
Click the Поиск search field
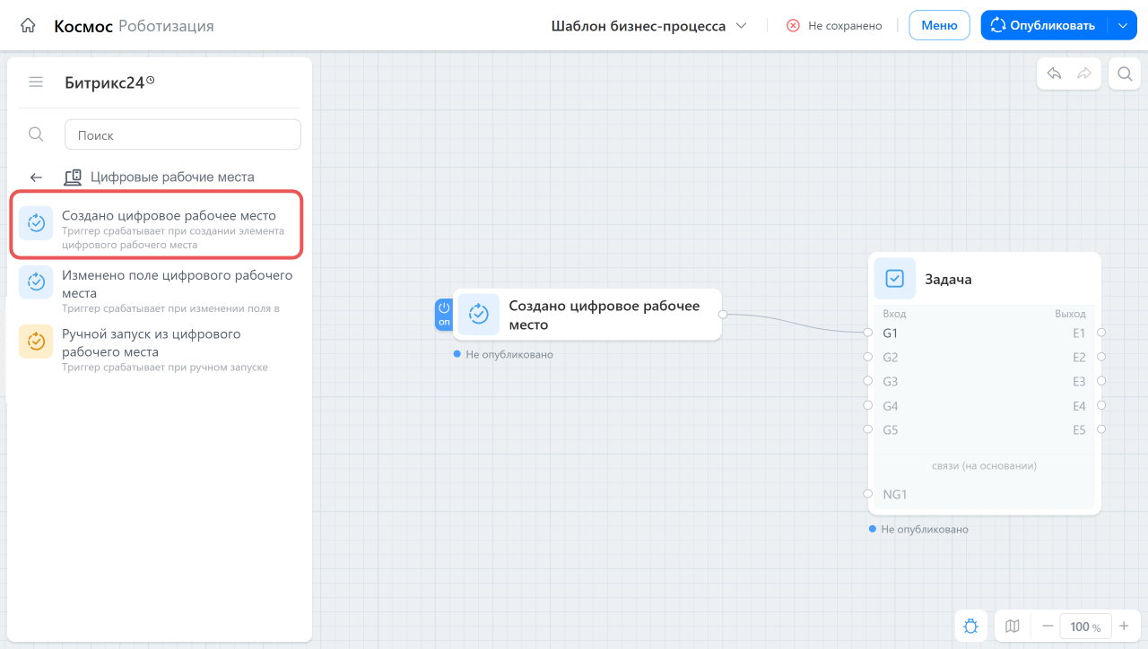[x=183, y=134]
